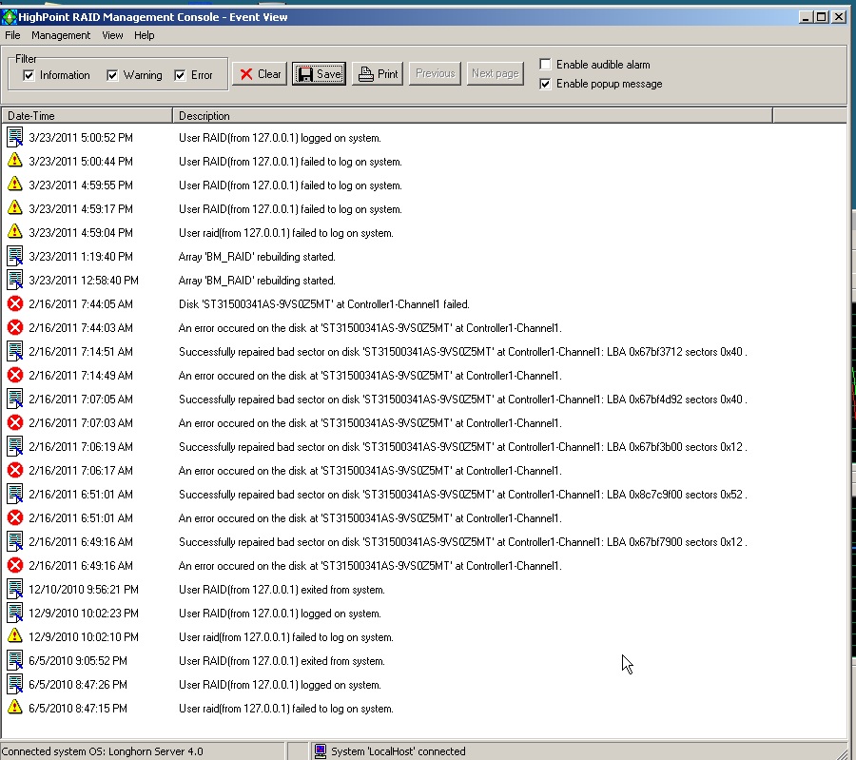
Task: Click the date 12/10/2010 9:56:21 PM
Action: [84, 590]
